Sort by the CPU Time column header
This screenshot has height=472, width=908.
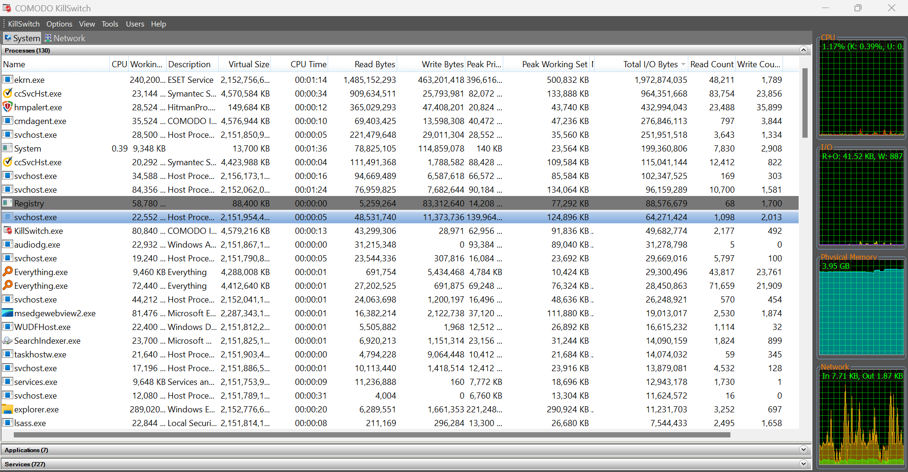pos(300,64)
